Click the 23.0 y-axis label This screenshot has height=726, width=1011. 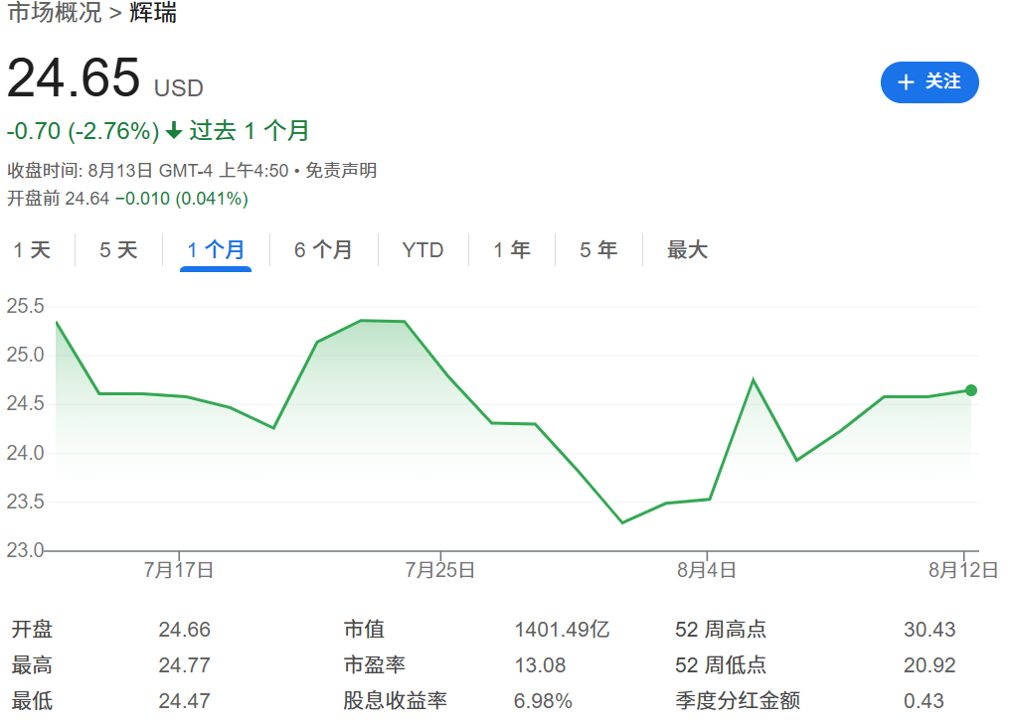(25, 551)
